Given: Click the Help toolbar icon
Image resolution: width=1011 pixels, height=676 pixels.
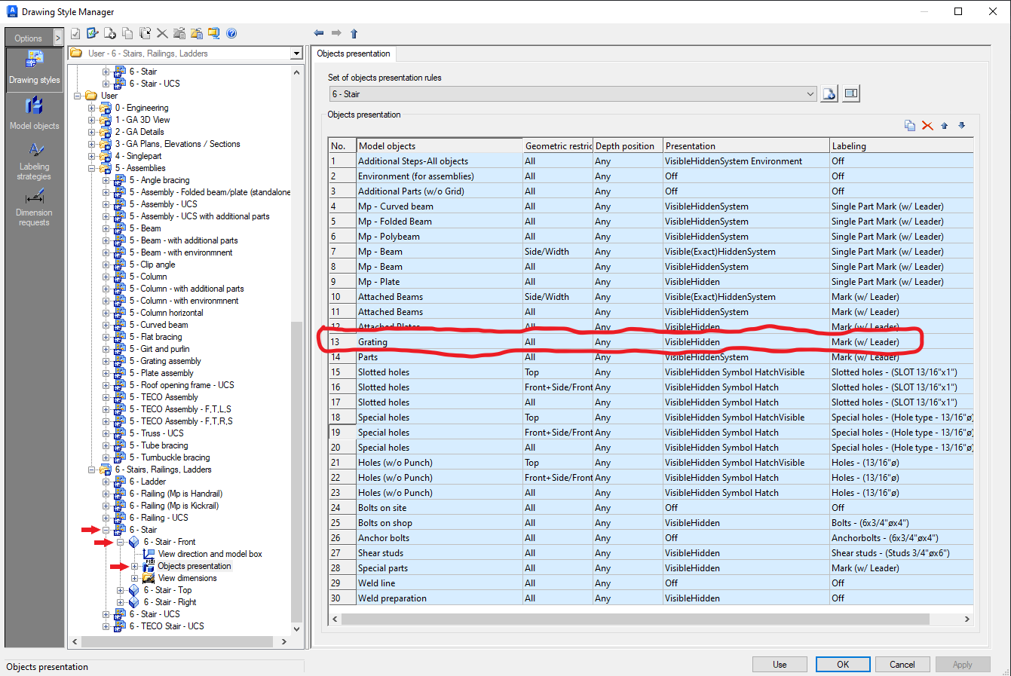Looking at the screenshot, I should pos(231,33).
